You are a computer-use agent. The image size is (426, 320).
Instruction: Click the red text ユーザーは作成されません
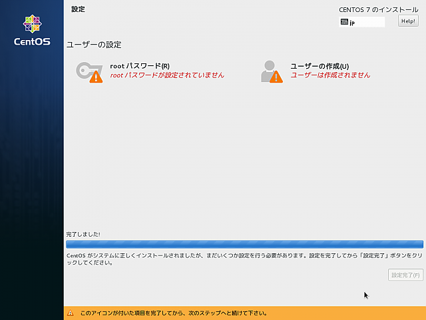[330, 75]
